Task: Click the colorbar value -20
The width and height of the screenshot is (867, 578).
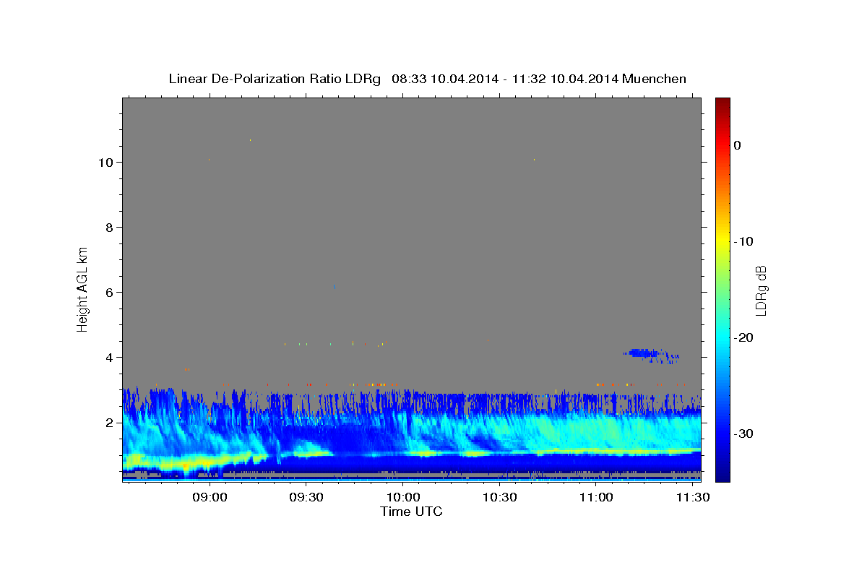Action: [744, 337]
